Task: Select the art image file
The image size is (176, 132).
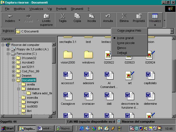Action: 130,75
